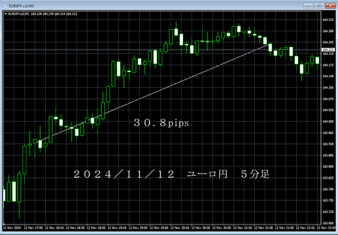The image size is (338, 235).
Task: Click price scale value 164.140
Action: 328,76
